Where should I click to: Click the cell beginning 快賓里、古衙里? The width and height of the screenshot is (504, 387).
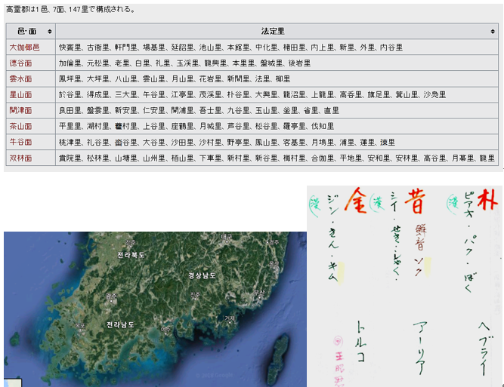click(277, 48)
